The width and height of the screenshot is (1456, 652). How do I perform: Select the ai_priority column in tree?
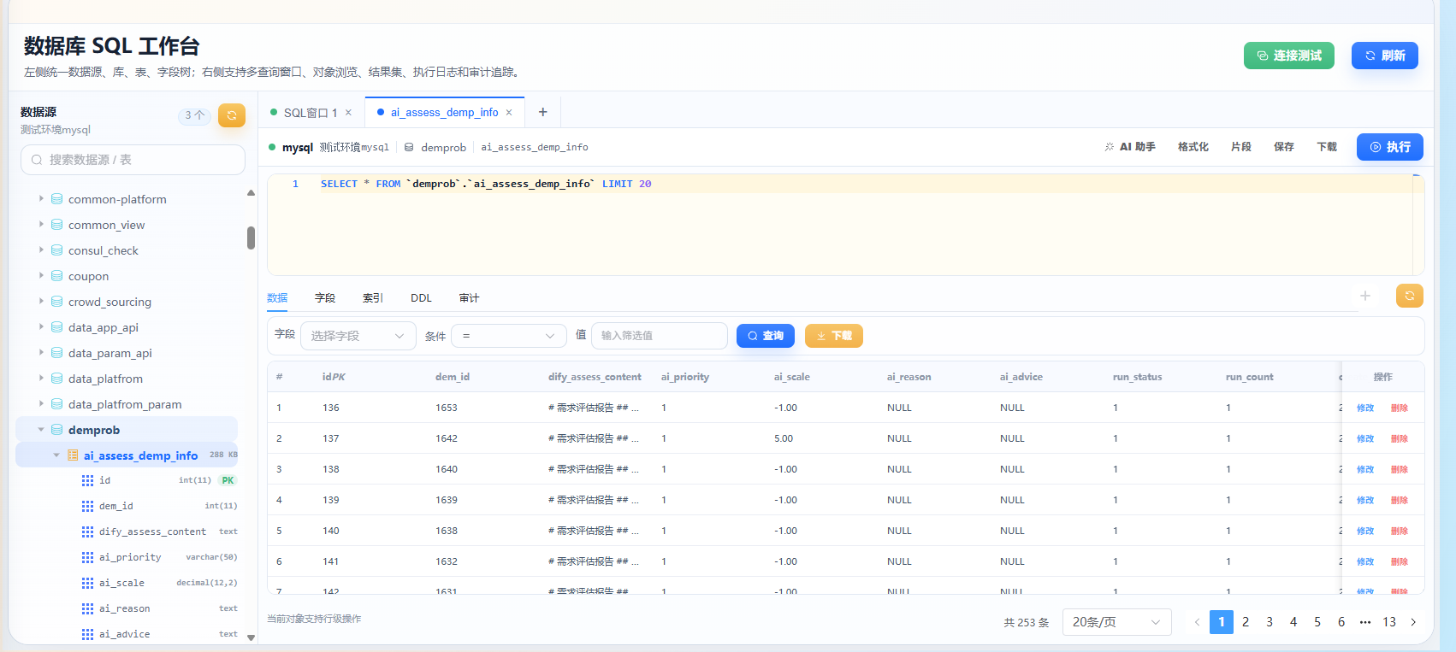[130, 557]
